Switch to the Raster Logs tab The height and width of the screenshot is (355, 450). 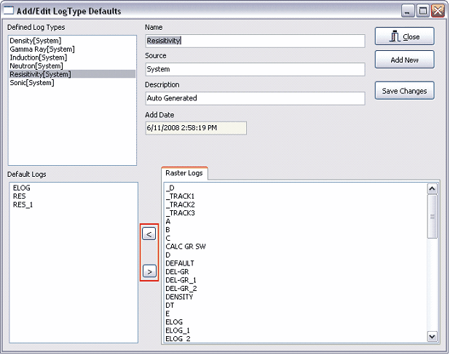pyautogui.click(x=184, y=173)
